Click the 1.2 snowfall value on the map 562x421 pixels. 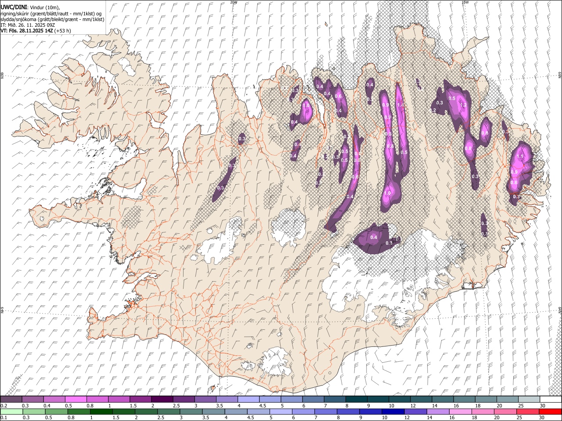463,105
